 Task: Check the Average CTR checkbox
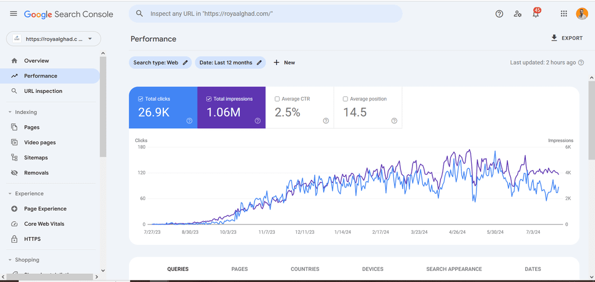pos(277,99)
